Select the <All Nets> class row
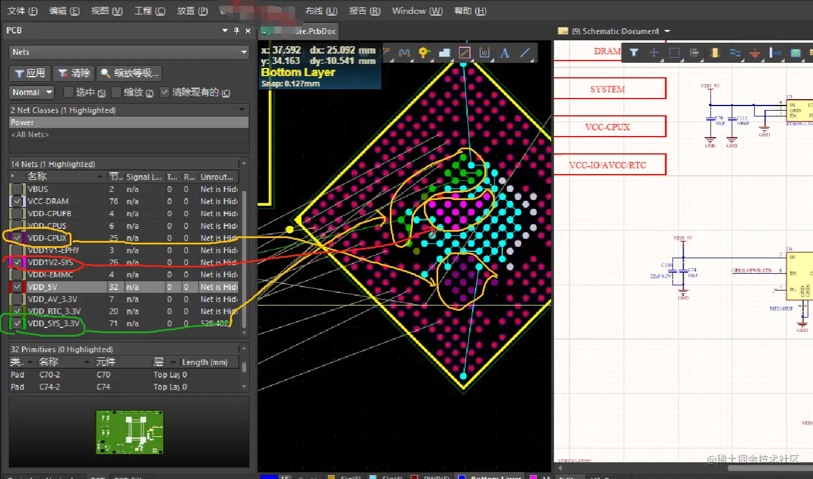813x479 pixels. pos(129,134)
